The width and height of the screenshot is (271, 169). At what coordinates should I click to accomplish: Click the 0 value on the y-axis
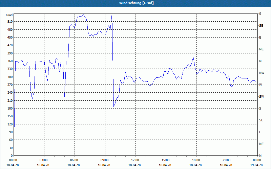pos(12,156)
